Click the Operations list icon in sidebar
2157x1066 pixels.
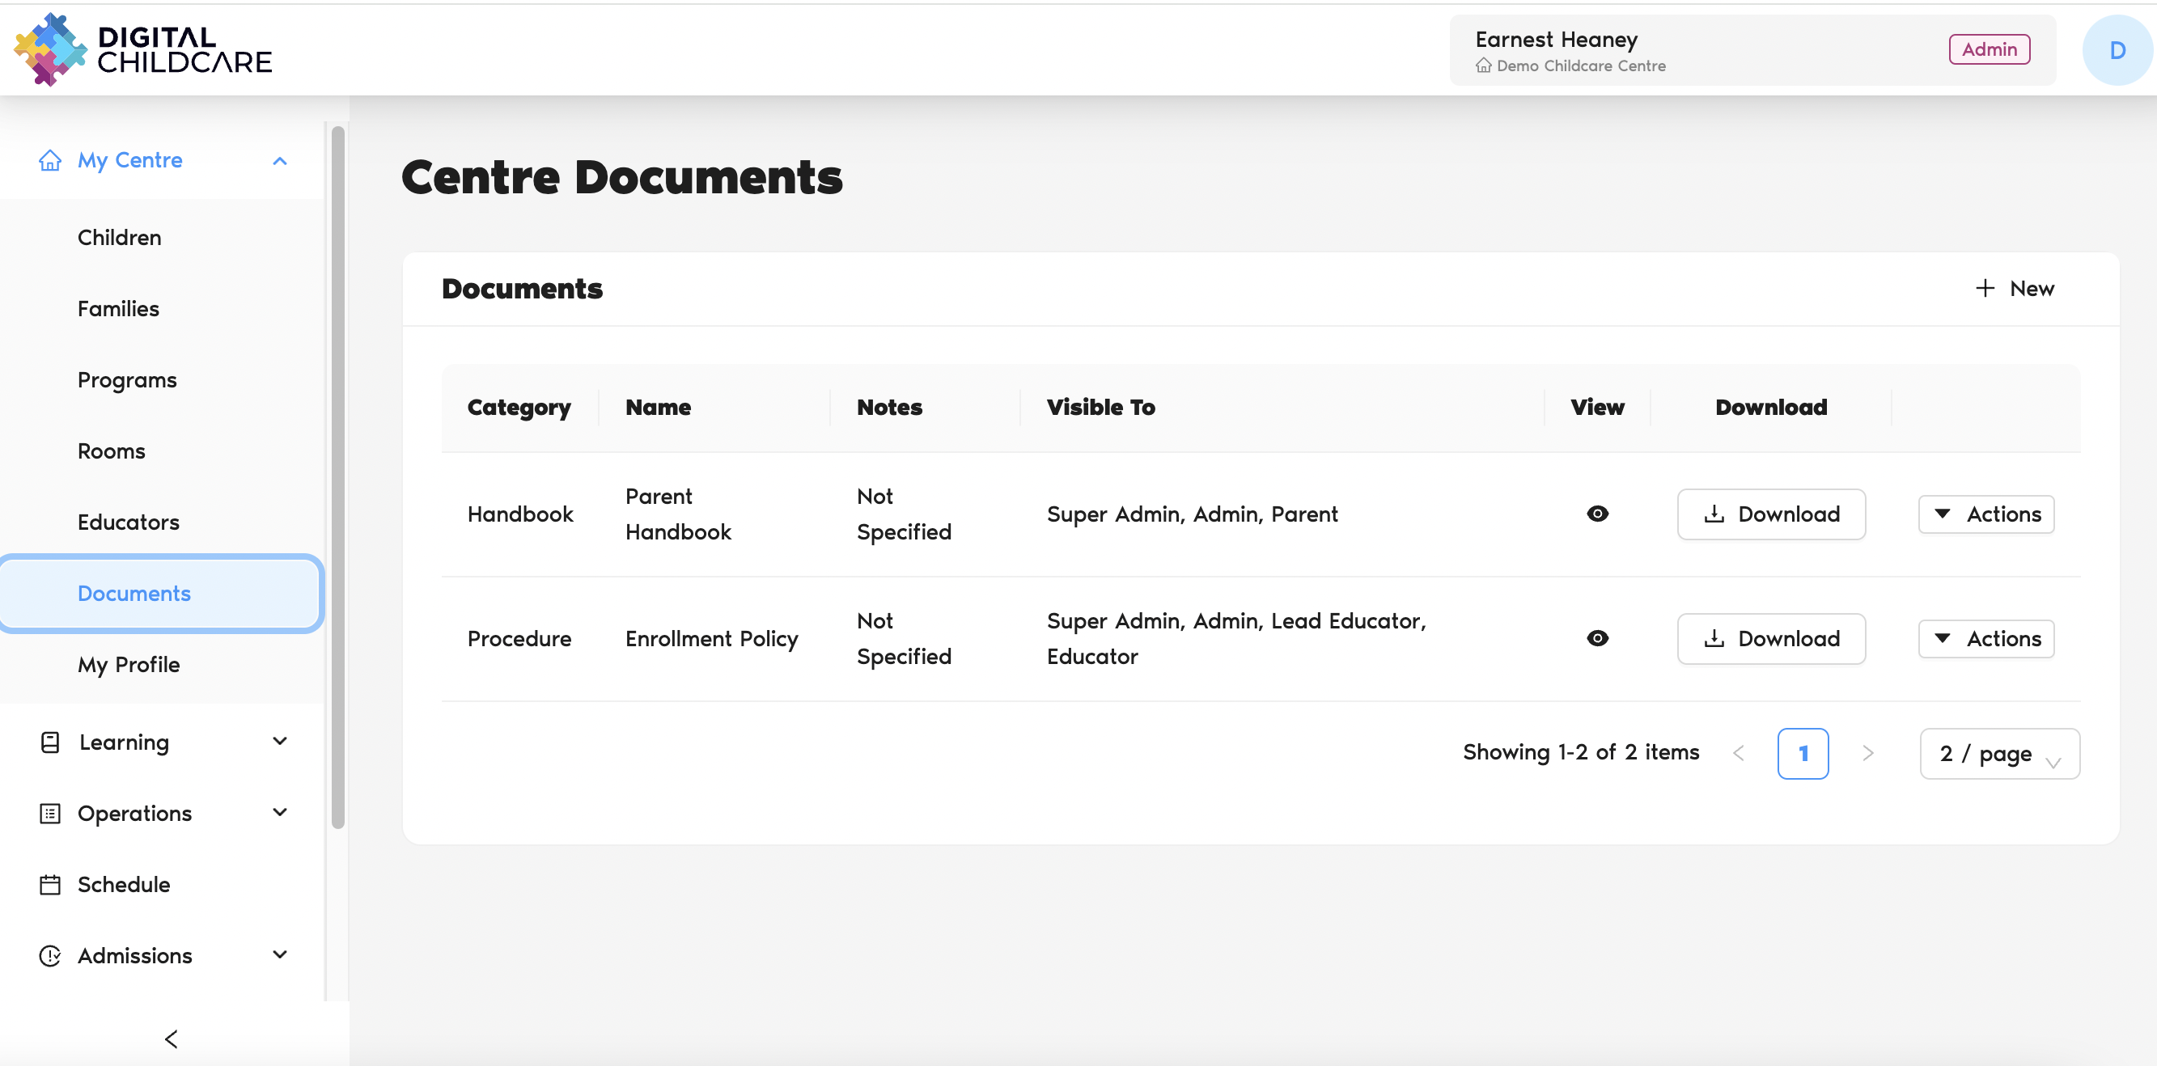(50, 814)
